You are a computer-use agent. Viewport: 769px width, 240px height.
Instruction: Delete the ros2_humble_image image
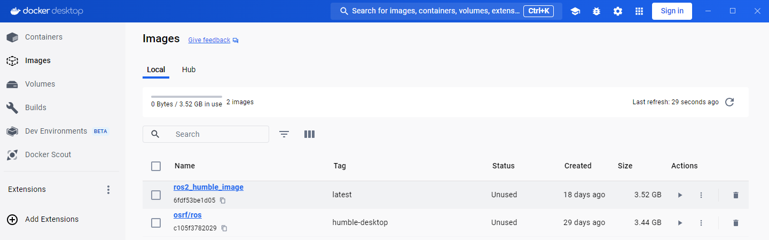click(736, 195)
